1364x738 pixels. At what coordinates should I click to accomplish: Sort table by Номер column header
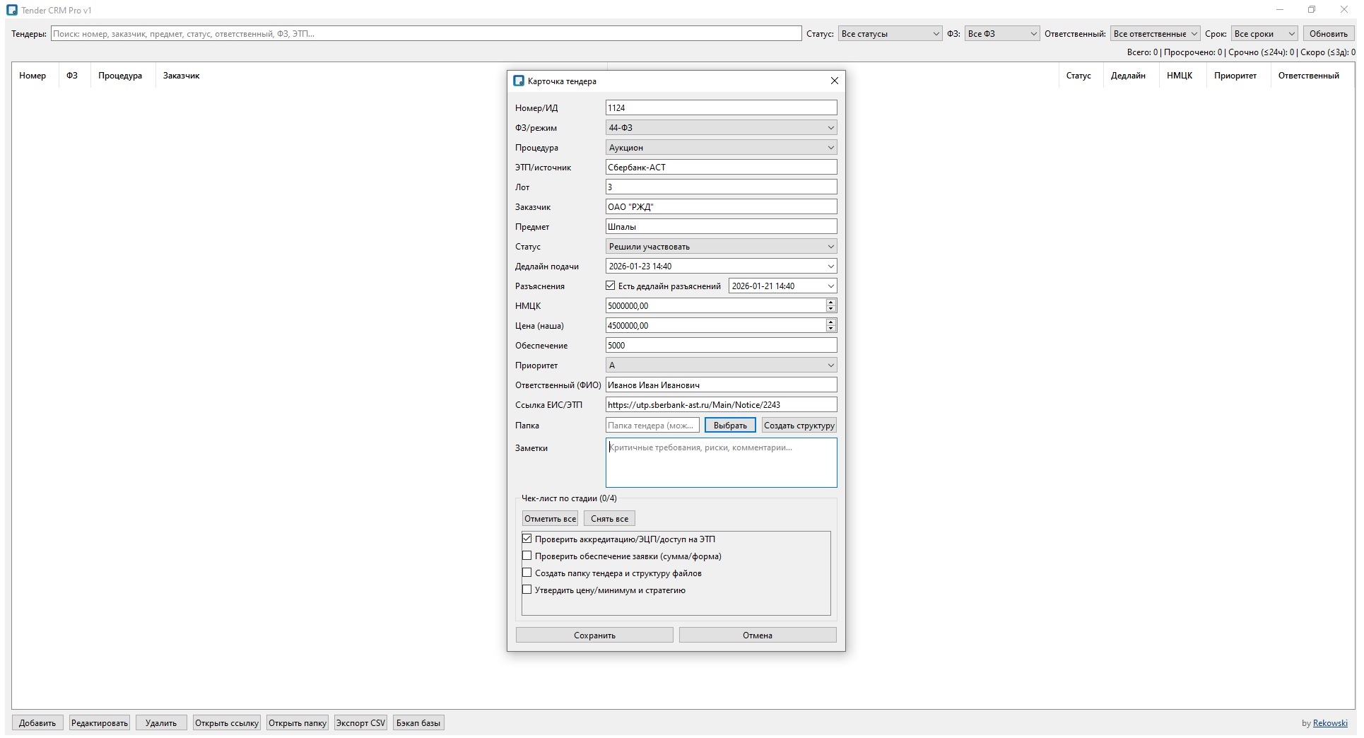(33, 76)
